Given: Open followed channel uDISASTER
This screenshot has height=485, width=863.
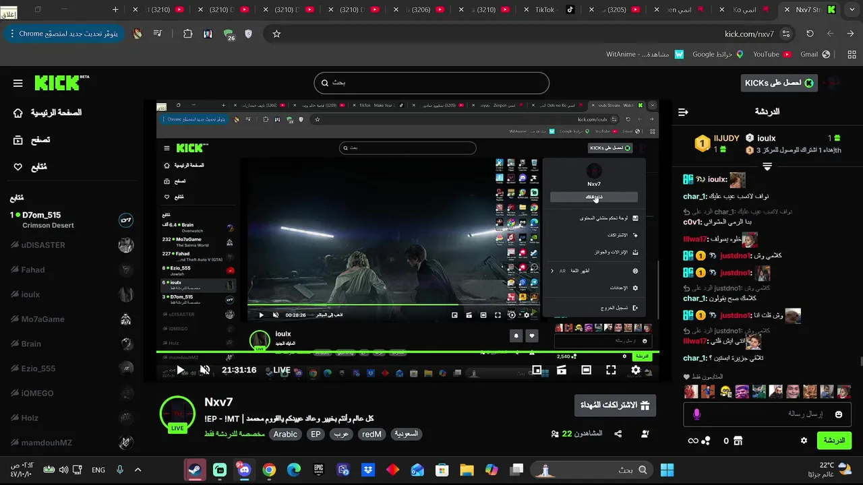Looking at the screenshot, I should click(71, 245).
